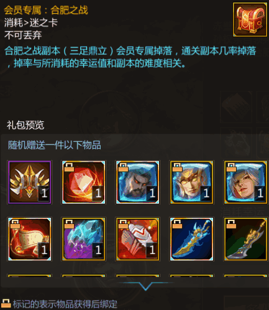Click the 随机赠送一件以下物品 label
The width and height of the screenshot is (269, 310).
tap(55, 145)
